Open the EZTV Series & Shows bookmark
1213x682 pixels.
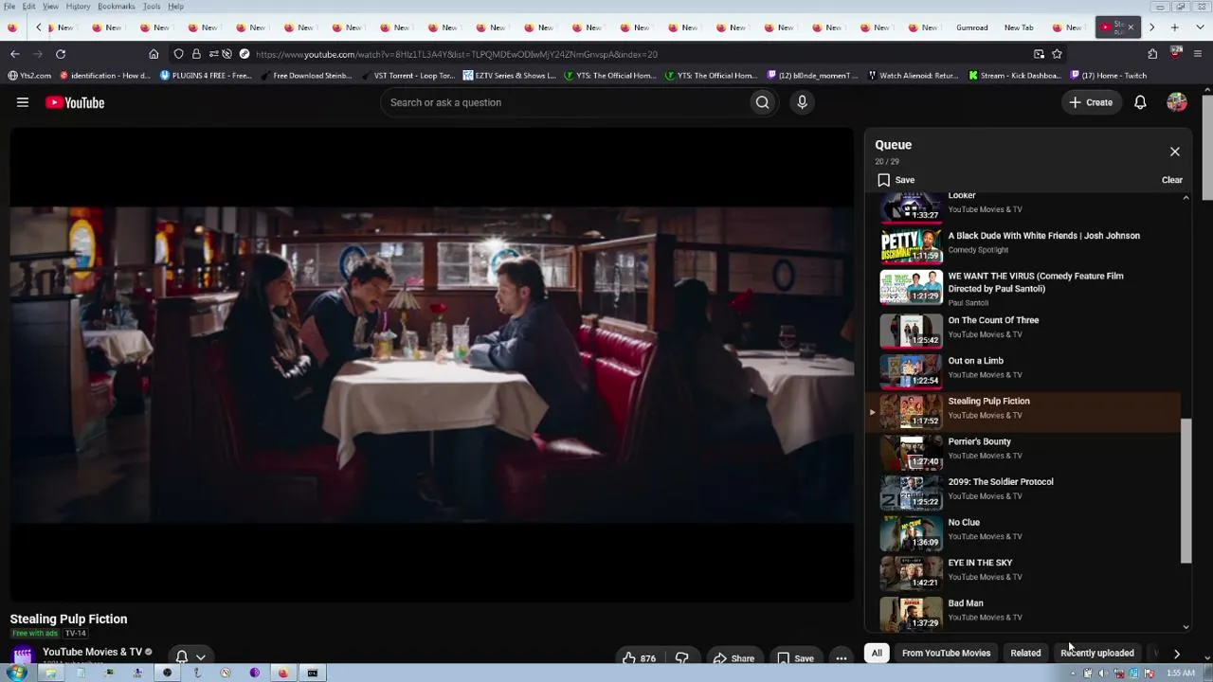pos(509,76)
